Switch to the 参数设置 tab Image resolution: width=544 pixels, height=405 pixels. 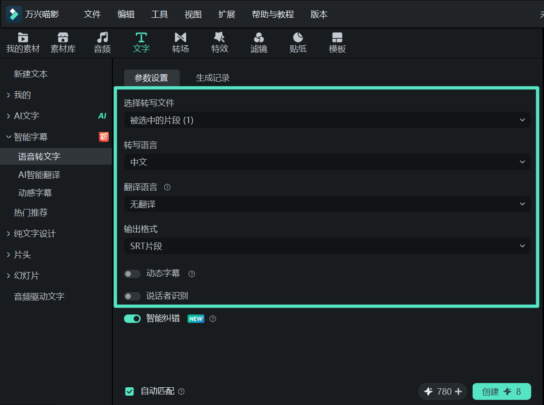point(152,78)
